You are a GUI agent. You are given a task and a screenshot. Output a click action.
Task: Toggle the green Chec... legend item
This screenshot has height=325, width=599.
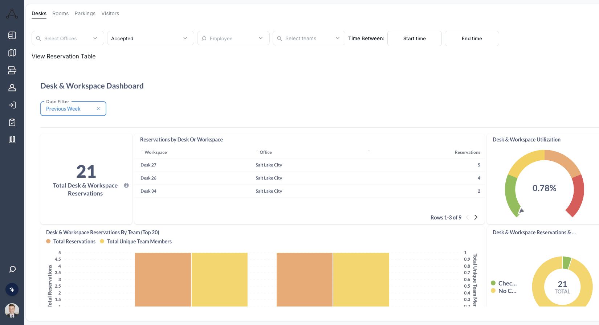(x=504, y=283)
